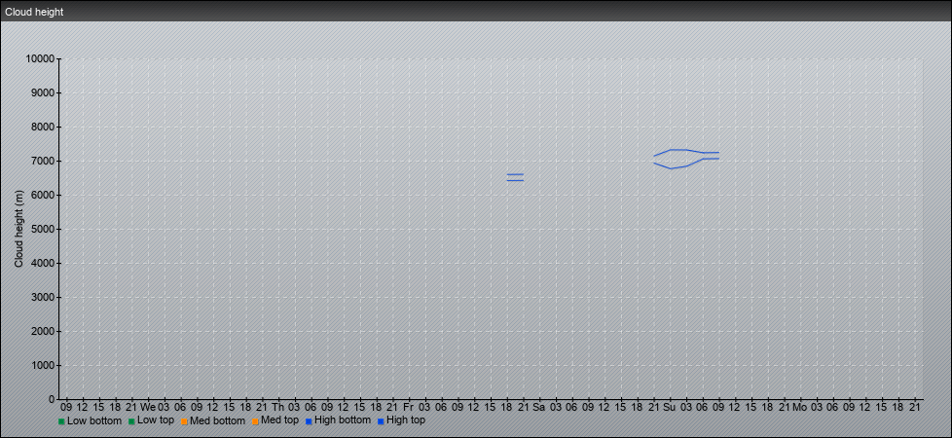
Task: Click the Su day label on time axis
Action: click(x=669, y=407)
